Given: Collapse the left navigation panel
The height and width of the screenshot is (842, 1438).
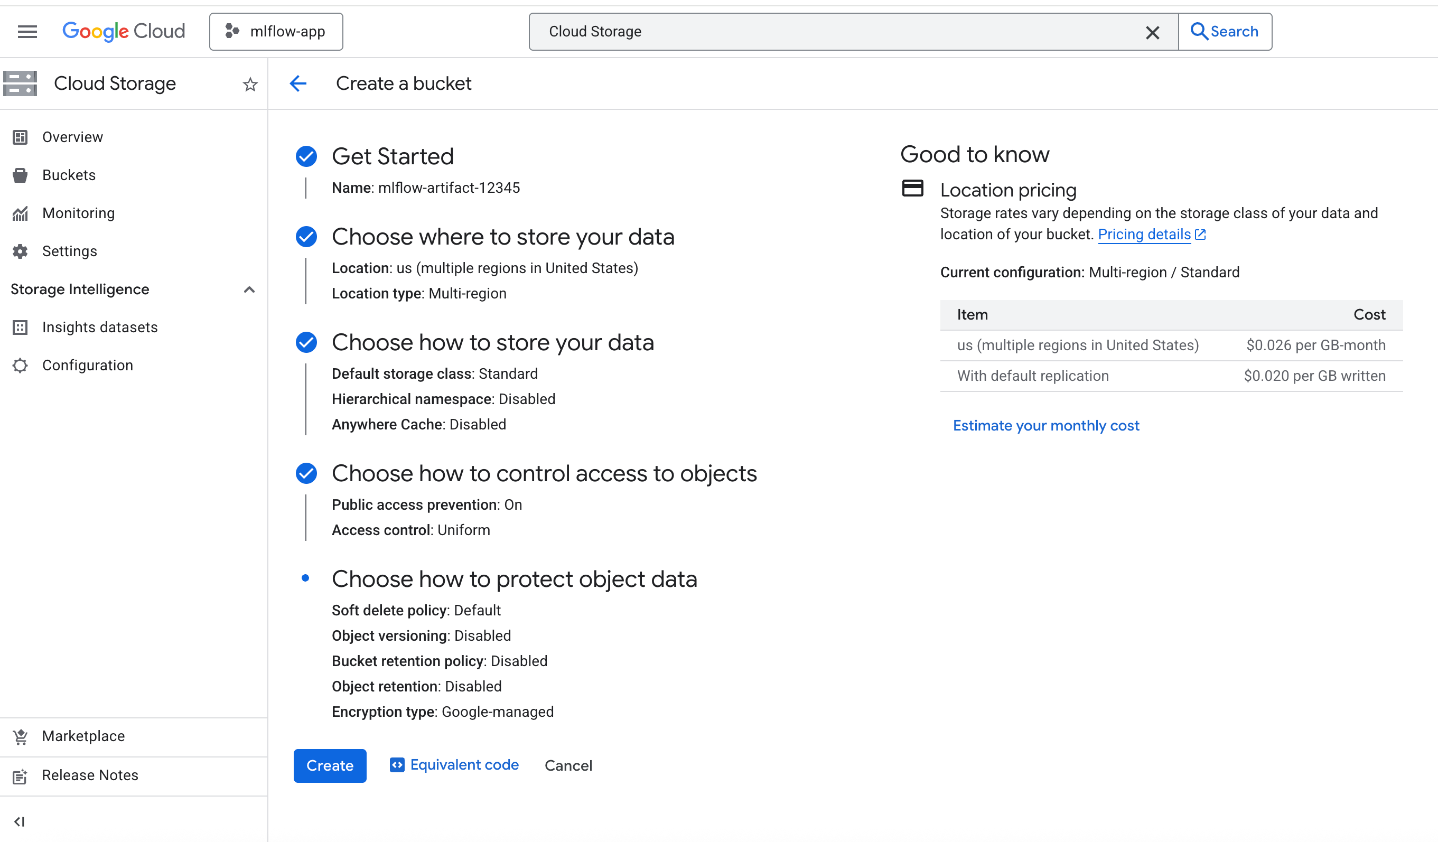Looking at the screenshot, I should point(20,821).
